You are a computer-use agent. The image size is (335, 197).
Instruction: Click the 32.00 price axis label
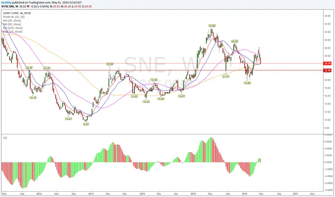point(327,32)
